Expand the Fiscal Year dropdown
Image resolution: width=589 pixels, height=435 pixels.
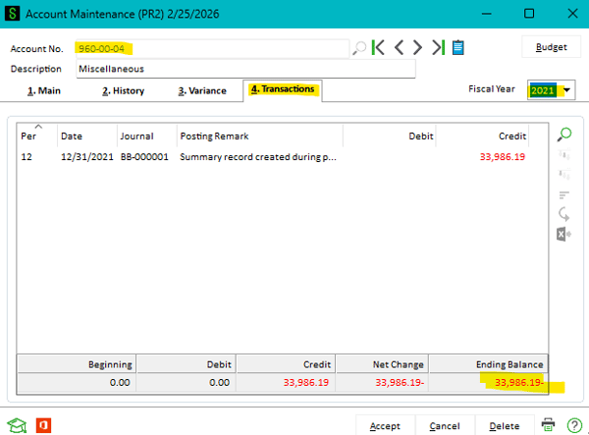coord(566,90)
